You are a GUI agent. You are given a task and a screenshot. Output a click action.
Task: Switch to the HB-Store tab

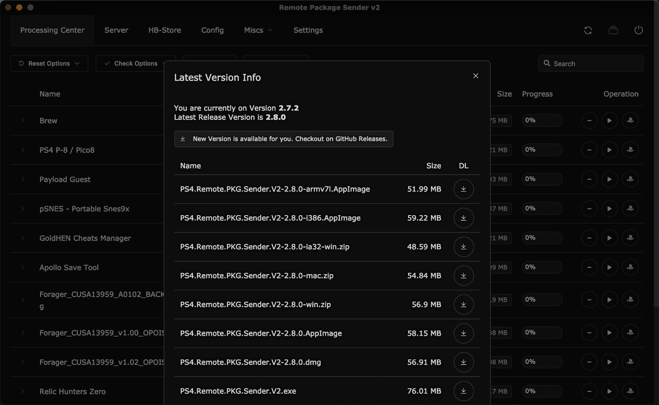[x=164, y=30]
